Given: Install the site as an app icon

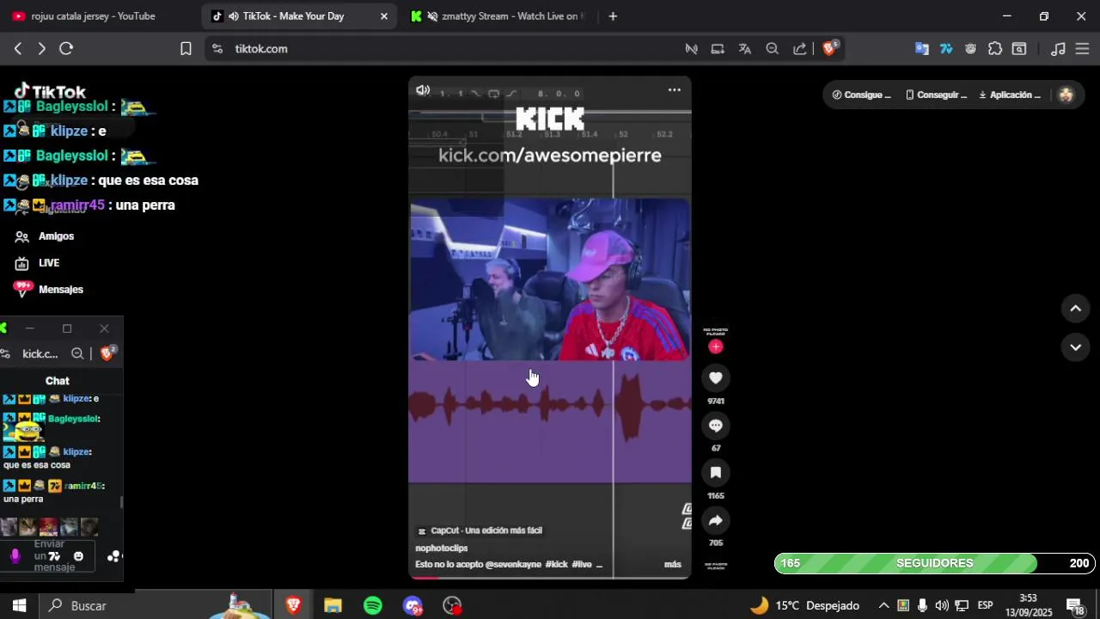Looking at the screenshot, I should click(x=718, y=49).
